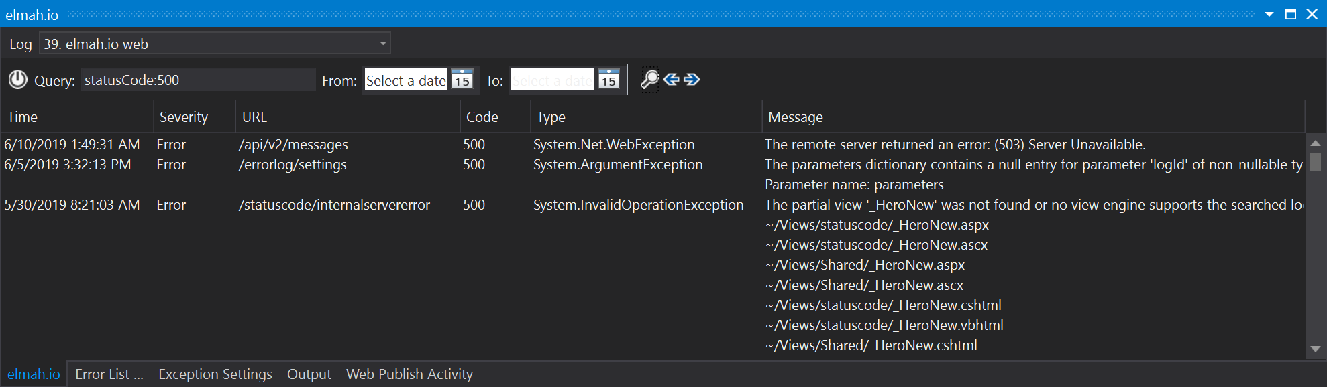This screenshot has height=387, width=1327.
Task: Sort by the Severity column header
Action: [195, 117]
